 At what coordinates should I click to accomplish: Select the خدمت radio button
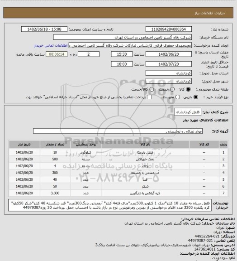(172, 90)
